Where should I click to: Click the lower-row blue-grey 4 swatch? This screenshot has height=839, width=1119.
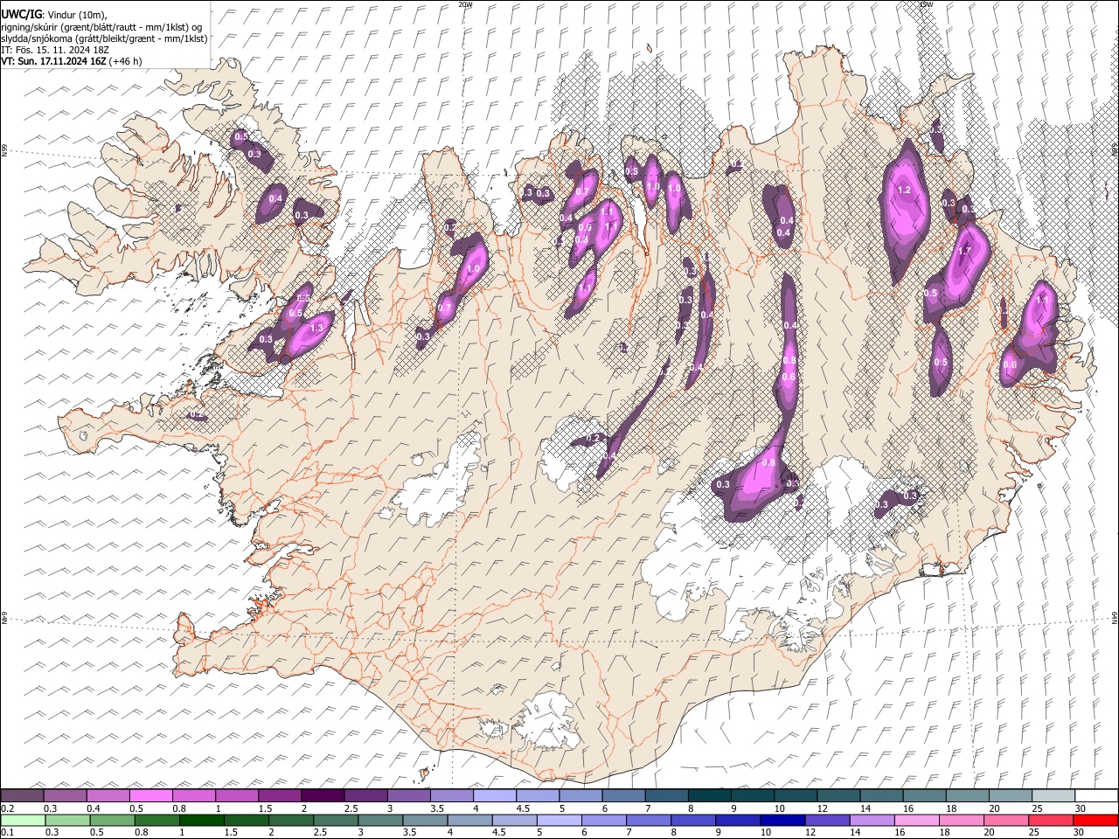pyautogui.click(x=469, y=820)
